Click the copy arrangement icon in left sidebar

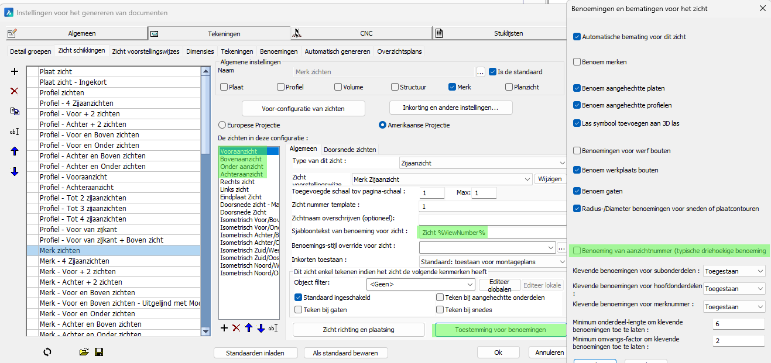pyautogui.click(x=15, y=111)
